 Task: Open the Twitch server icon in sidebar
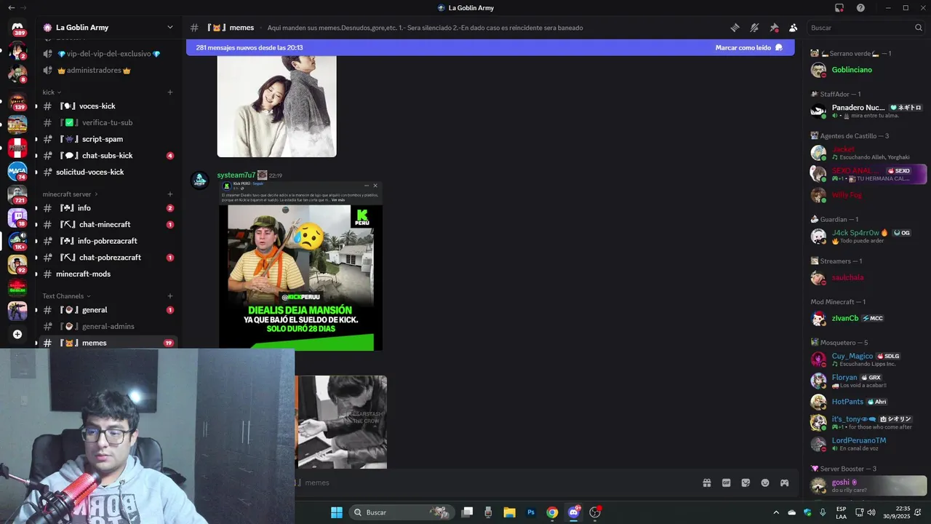(x=17, y=217)
